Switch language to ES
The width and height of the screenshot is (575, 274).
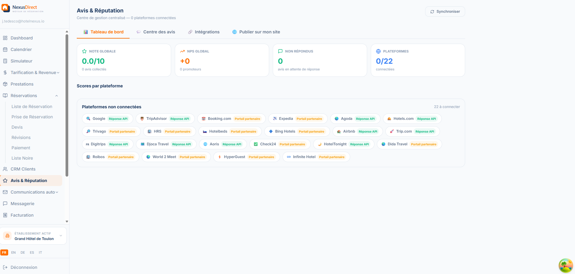click(32, 252)
